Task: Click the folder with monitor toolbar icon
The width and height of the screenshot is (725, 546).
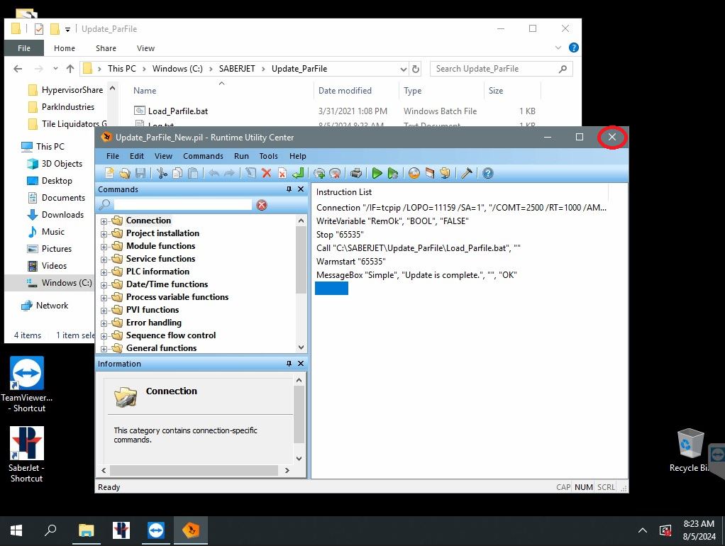Action: [445, 173]
